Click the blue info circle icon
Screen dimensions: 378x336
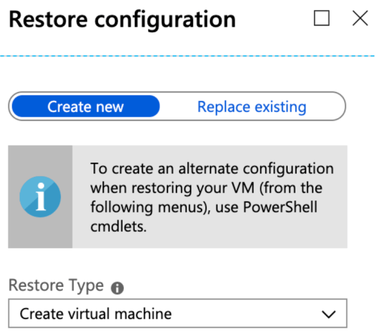pos(40,197)
